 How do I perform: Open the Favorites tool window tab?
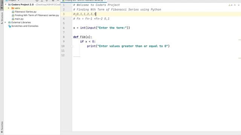(2, 127)
